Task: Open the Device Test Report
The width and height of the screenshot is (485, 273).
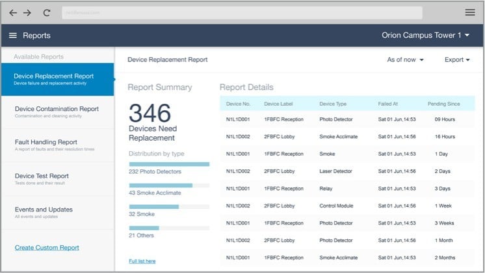Action: 57,179
